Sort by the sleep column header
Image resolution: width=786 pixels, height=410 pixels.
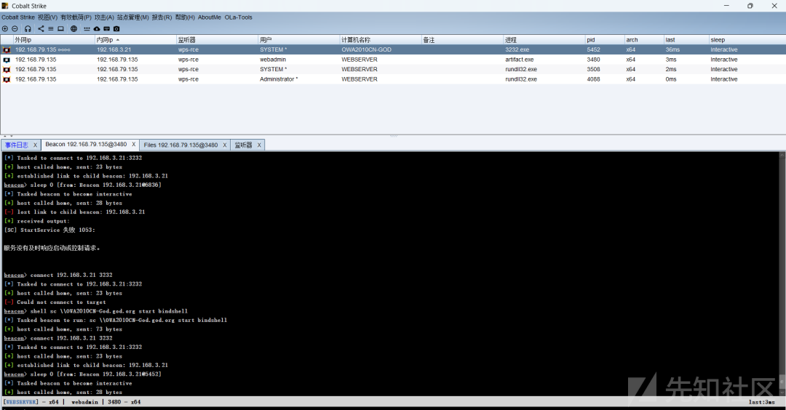(747, 39)
